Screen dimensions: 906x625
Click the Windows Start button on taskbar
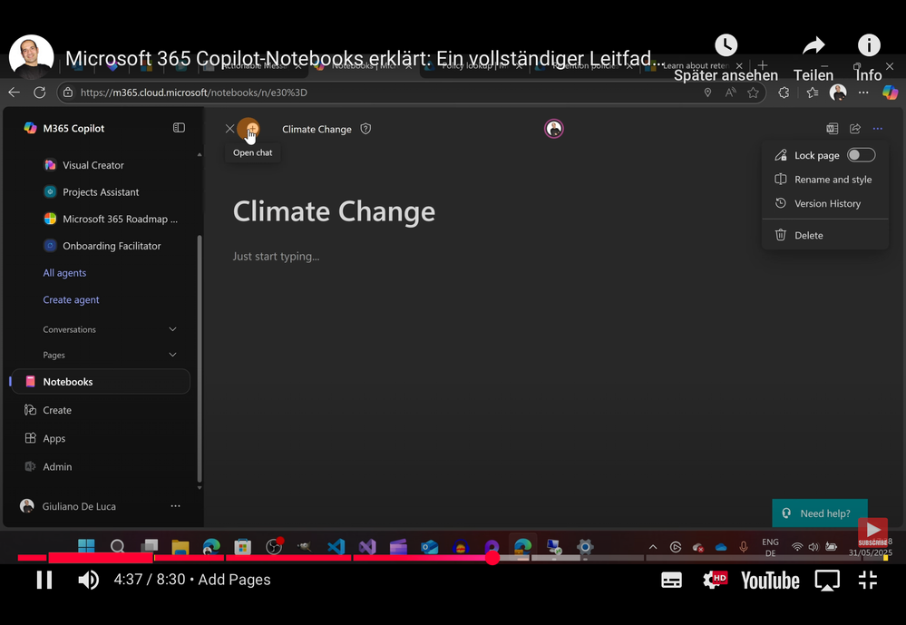pos(86,546)
